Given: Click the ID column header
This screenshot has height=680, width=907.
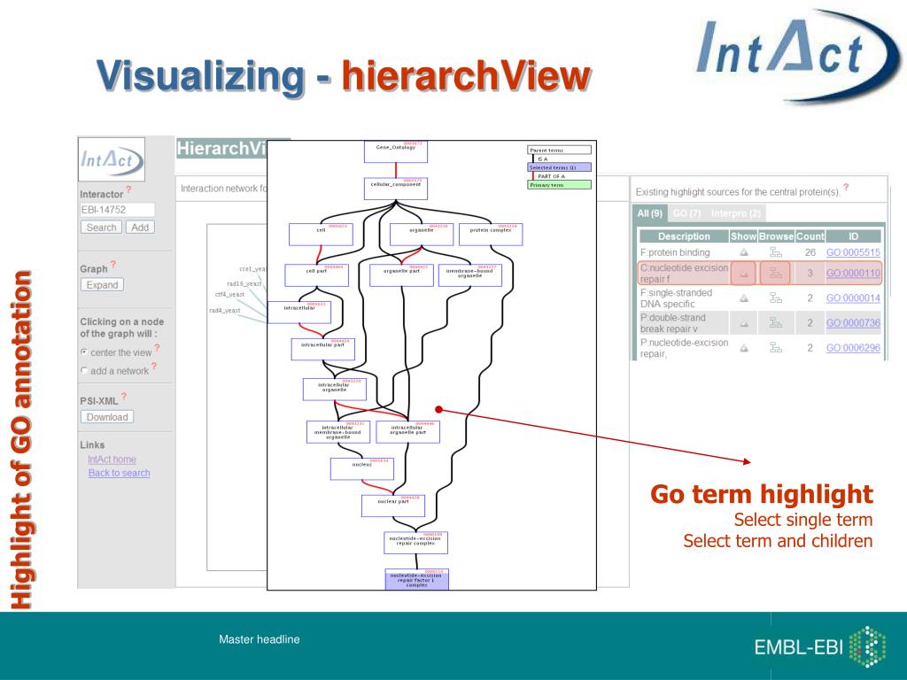Looking at the screenshot, I should coord(853,236).
